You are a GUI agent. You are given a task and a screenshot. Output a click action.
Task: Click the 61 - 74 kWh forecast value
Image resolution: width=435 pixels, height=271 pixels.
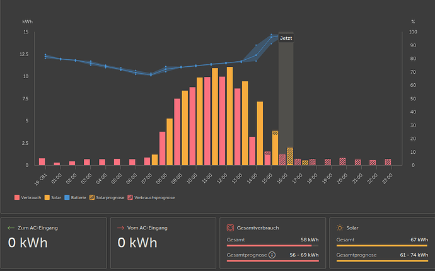[414, 255]
